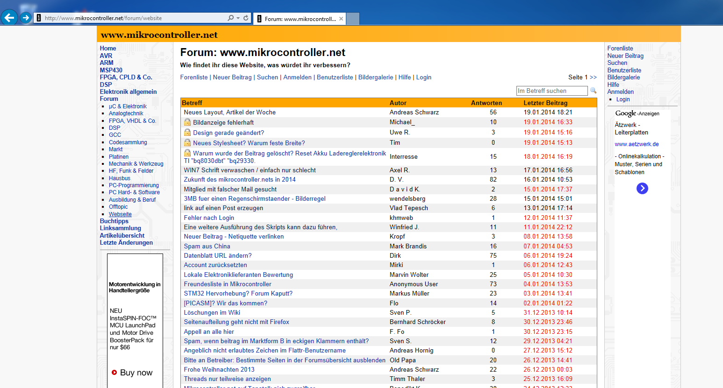This screenshot has width=723, height=388.
Task: Click Forenliste in top forum menu
Action: (194, 77)
